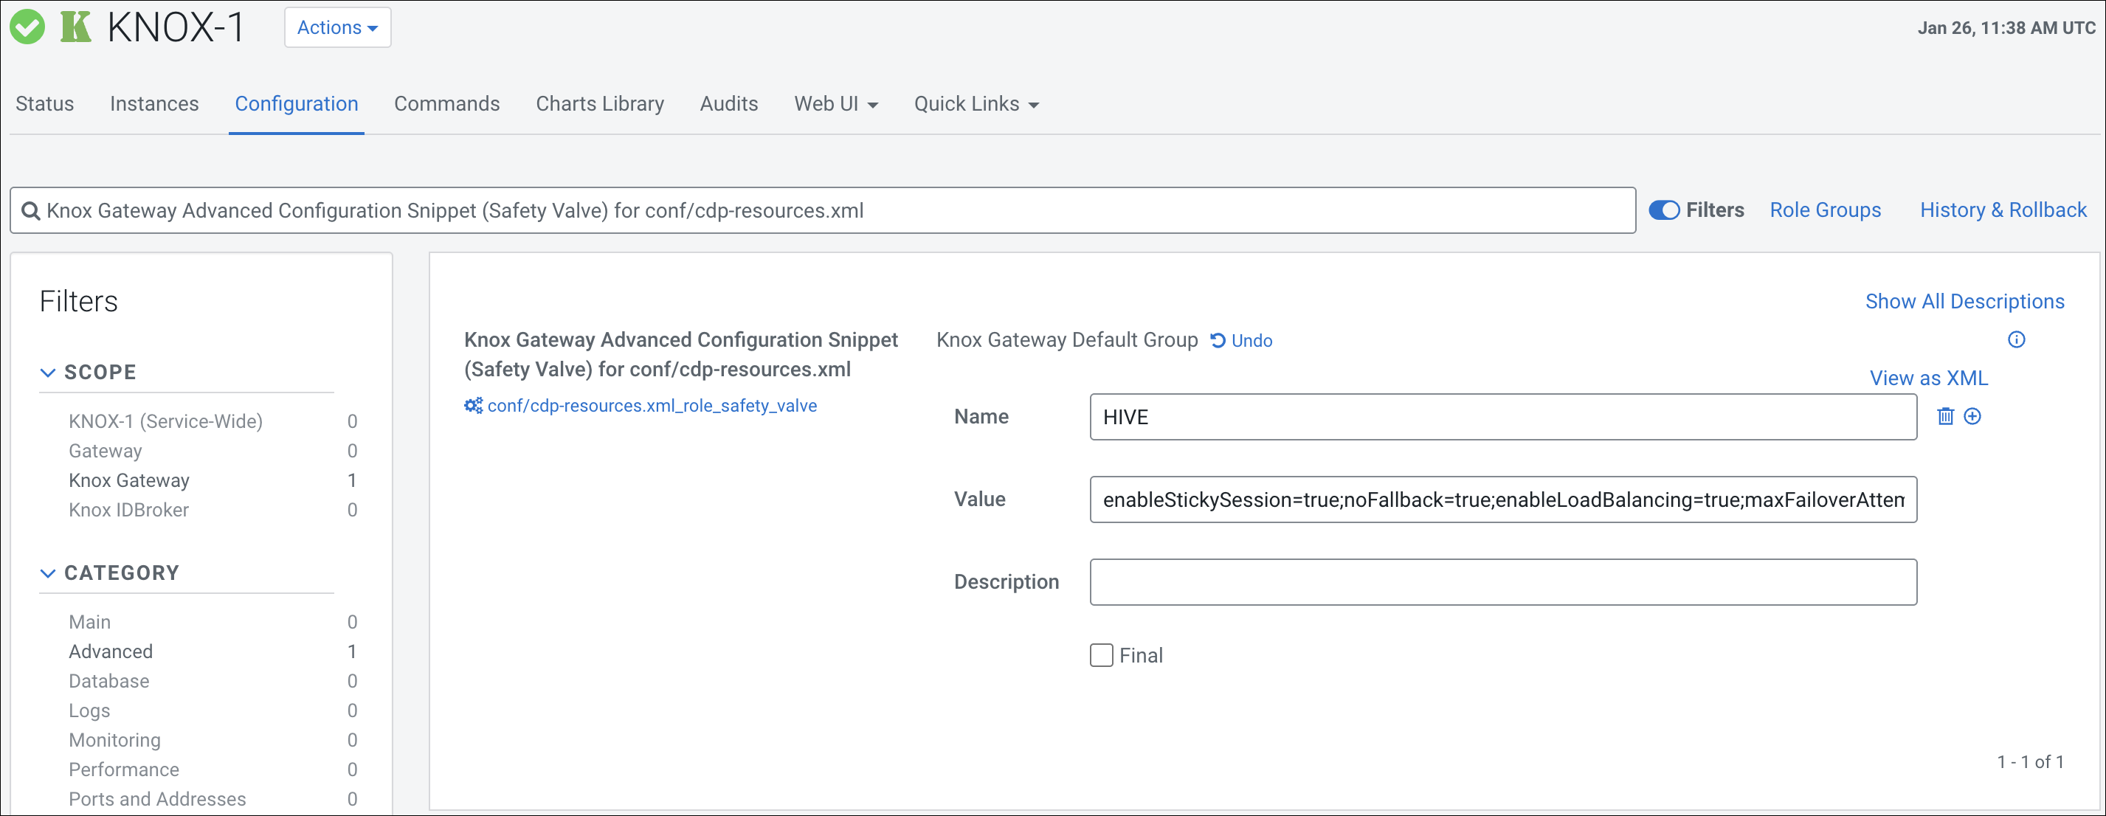Click the View as XML link

pyautogui.click(x=1927, y=378)
